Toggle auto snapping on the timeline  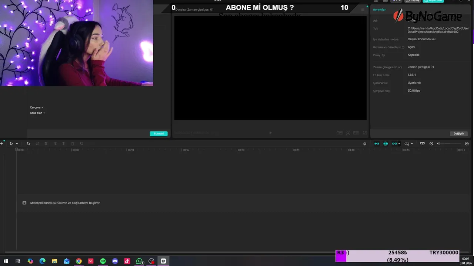(x=385, y=144)
